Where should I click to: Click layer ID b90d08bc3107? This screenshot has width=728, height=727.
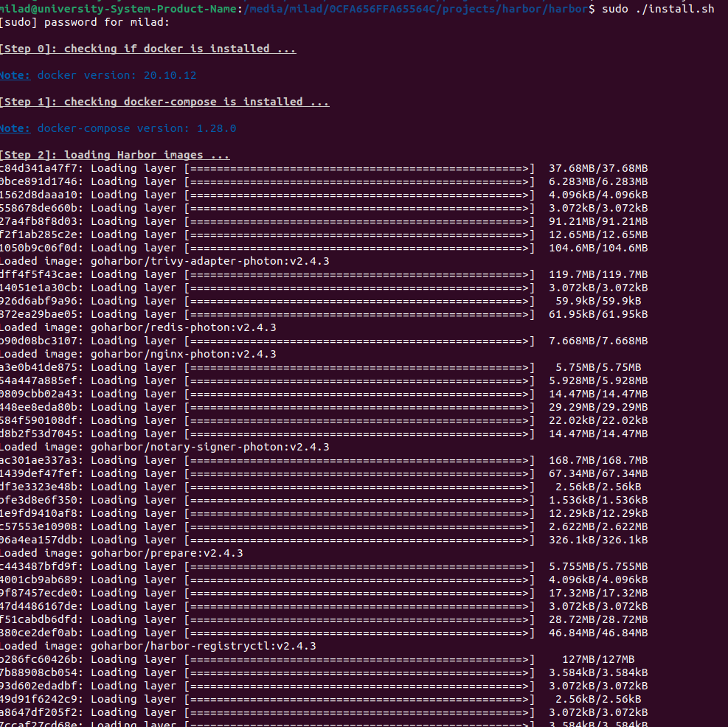click(x=40, y=341)
